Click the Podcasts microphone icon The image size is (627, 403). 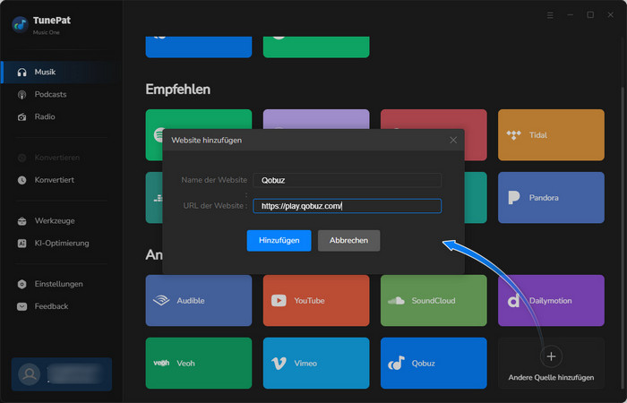[x=22, y=95]
